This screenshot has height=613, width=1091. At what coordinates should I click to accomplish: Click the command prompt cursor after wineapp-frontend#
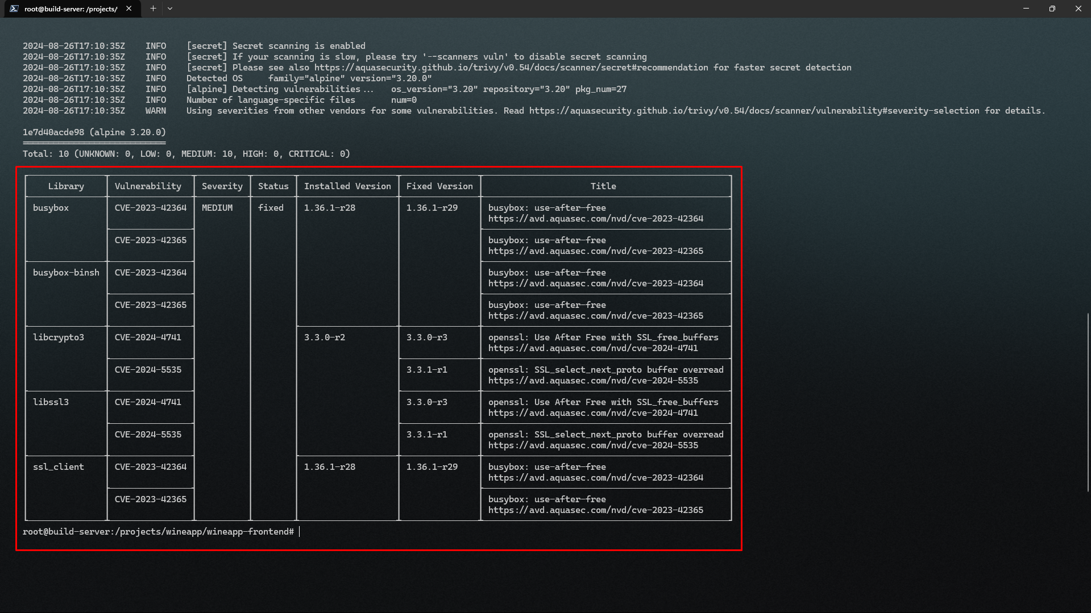(300, 532)
